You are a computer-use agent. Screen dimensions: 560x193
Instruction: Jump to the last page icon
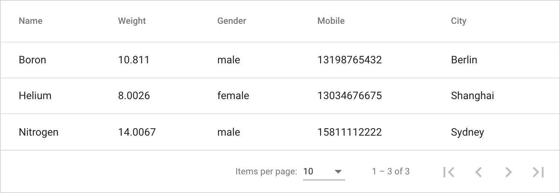pos(538,172)
